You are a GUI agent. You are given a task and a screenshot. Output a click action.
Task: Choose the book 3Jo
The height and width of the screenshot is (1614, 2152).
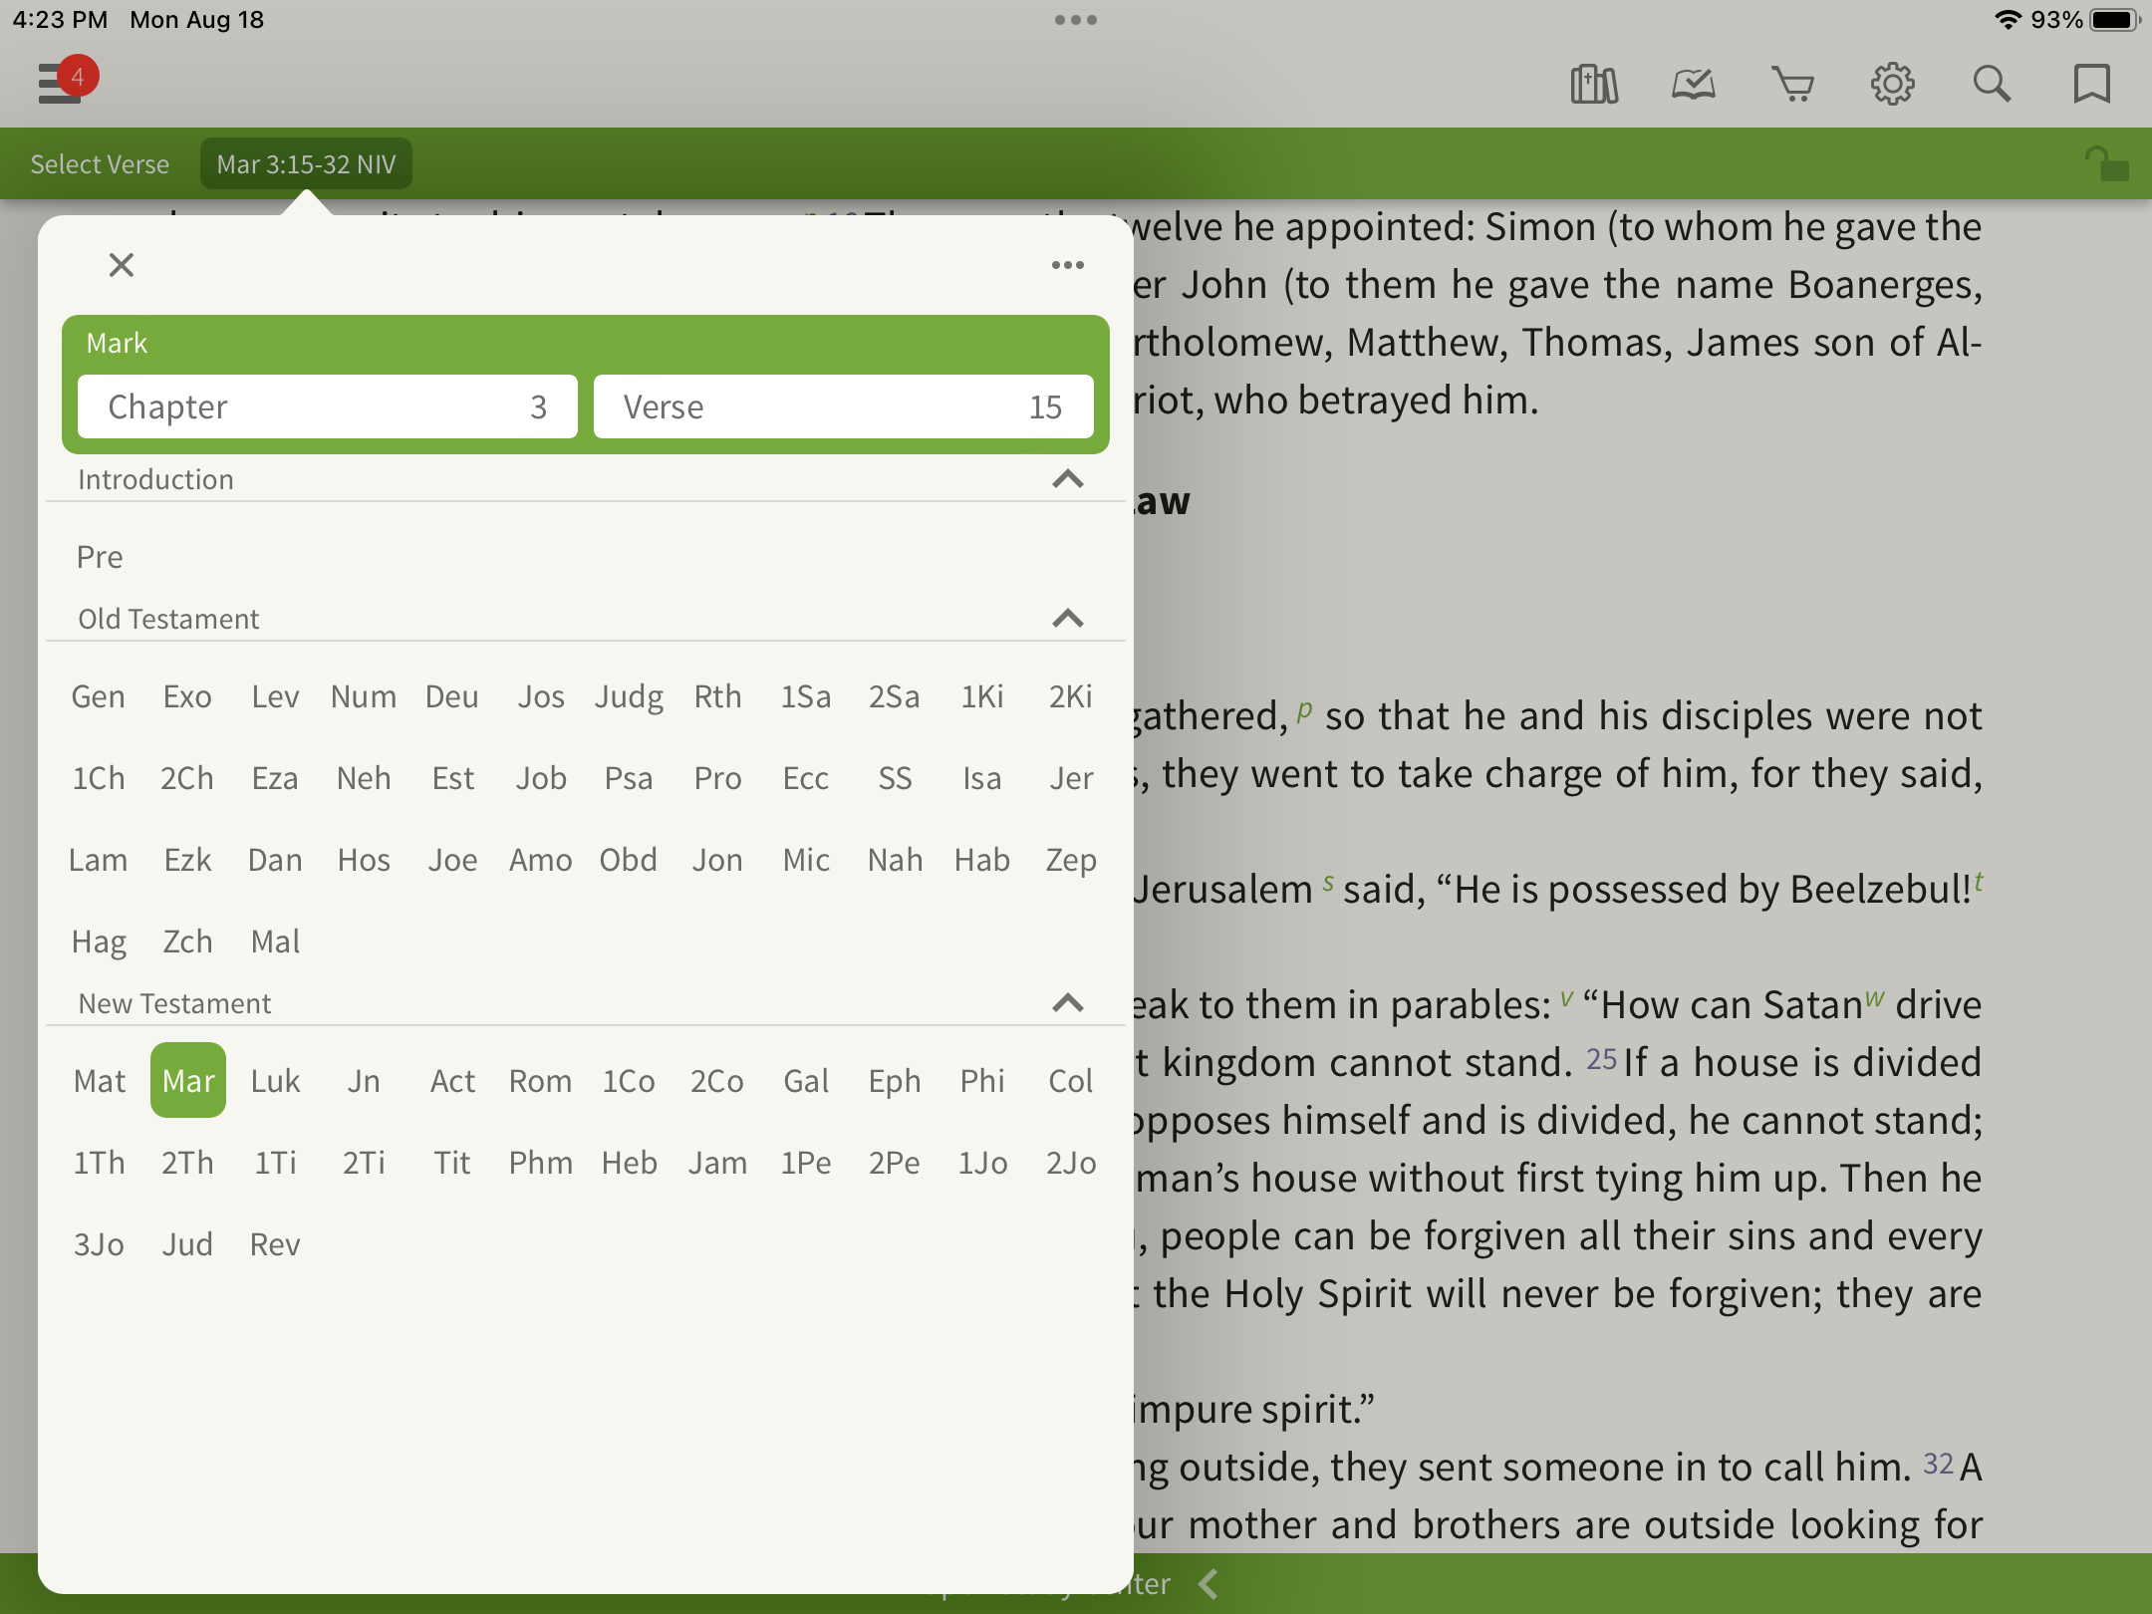pyautogui.click(x=99, y=1244)
